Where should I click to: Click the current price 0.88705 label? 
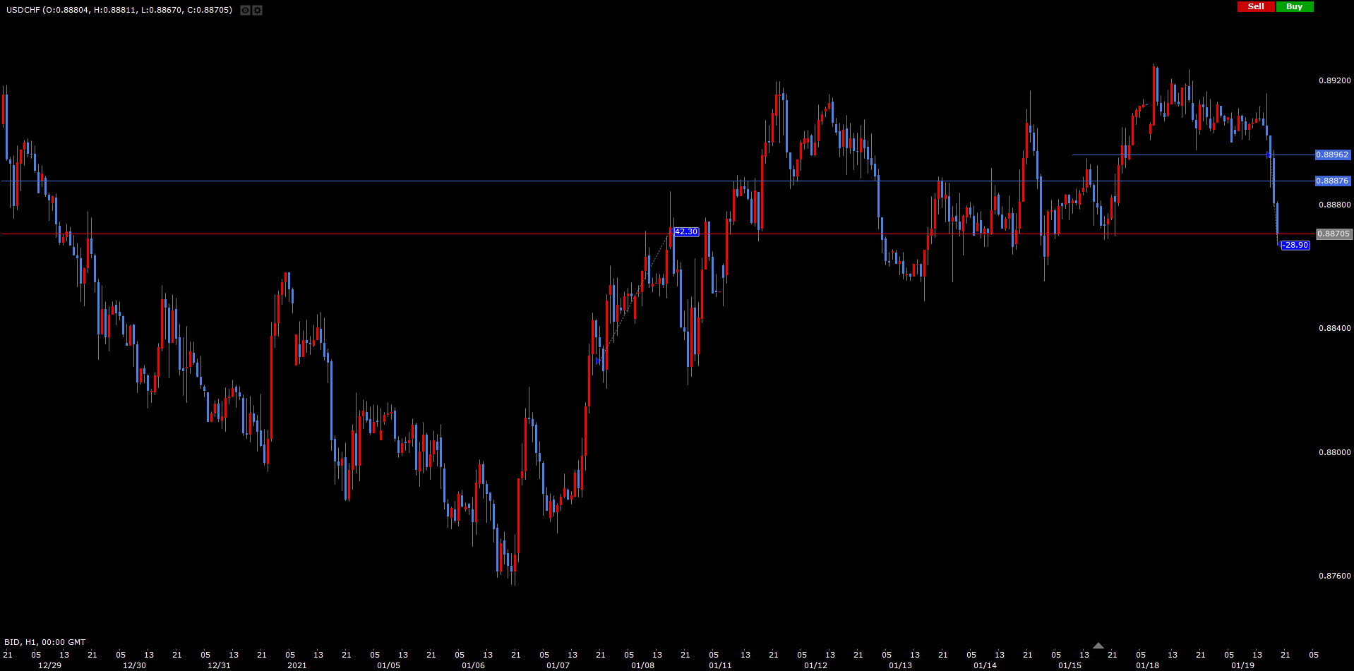[1334, 234]
